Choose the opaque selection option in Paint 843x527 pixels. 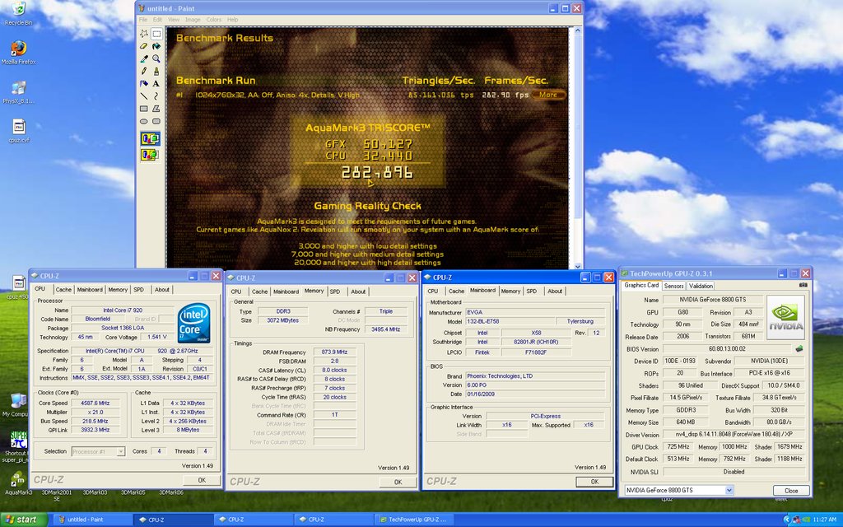150,139
